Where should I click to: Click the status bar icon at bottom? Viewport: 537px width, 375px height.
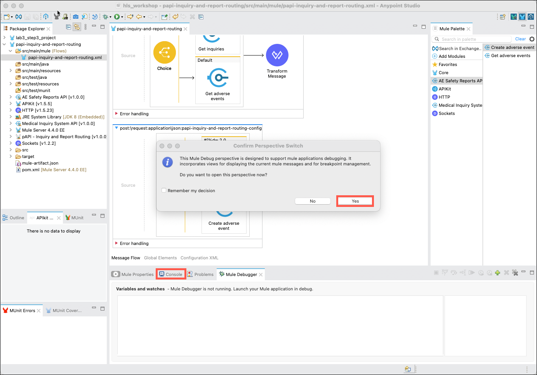[408, 369]
